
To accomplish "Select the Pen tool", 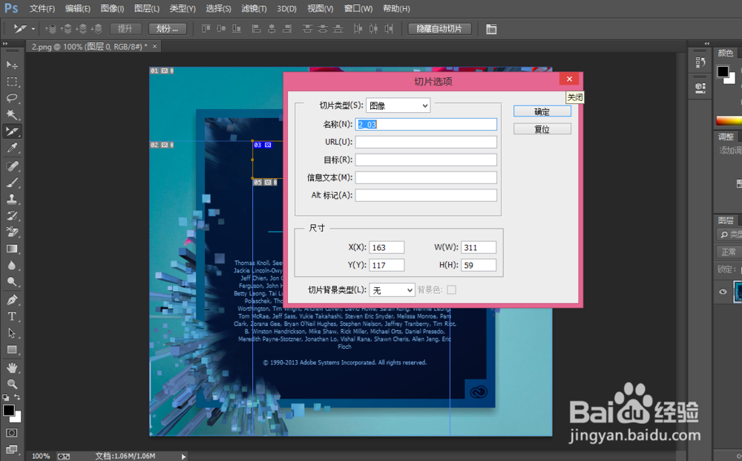I will point(12,300).
